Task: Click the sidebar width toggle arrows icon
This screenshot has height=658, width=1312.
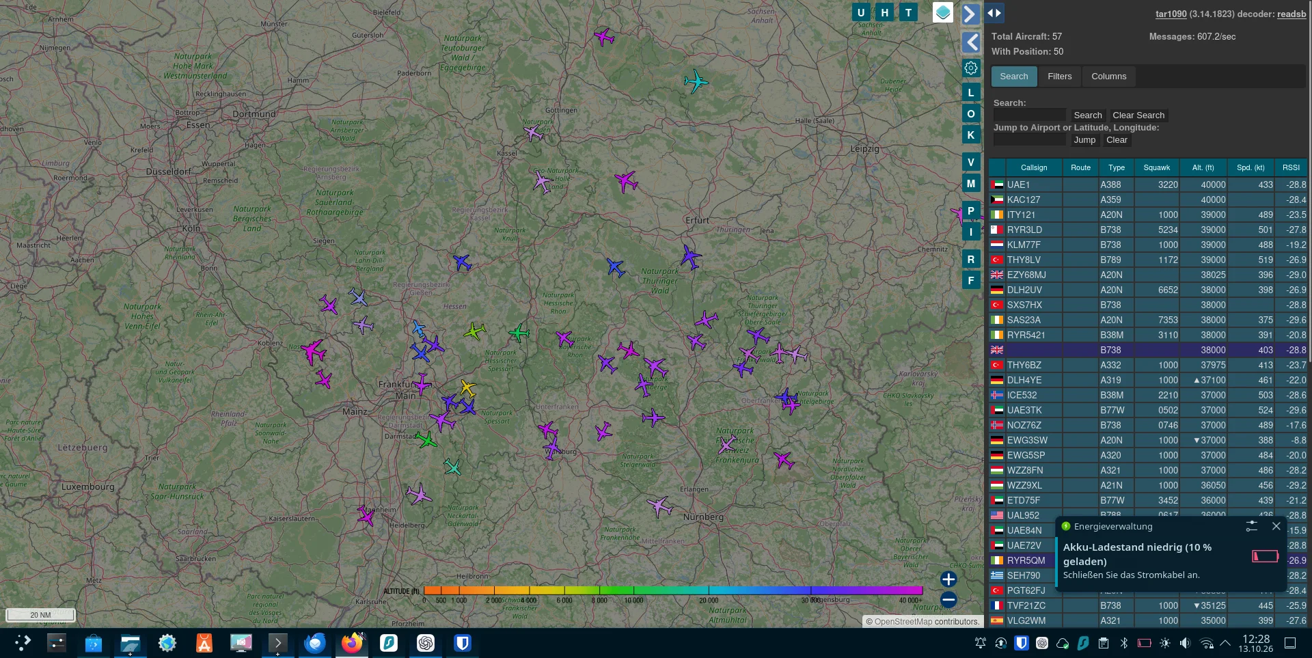Action: tap(994, 13)
